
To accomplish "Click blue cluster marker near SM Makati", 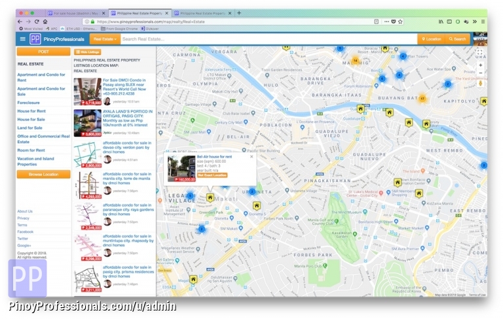I will pyautogui.click(x=202, y=229).
